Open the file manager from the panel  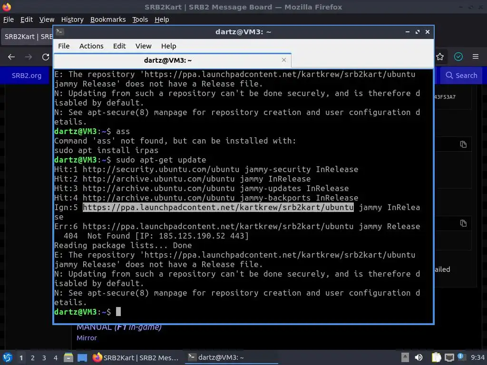tap(68, 357)
